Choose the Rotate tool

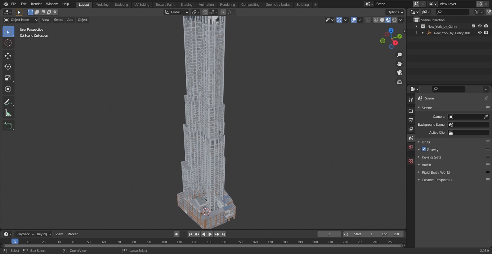(8, 67)
